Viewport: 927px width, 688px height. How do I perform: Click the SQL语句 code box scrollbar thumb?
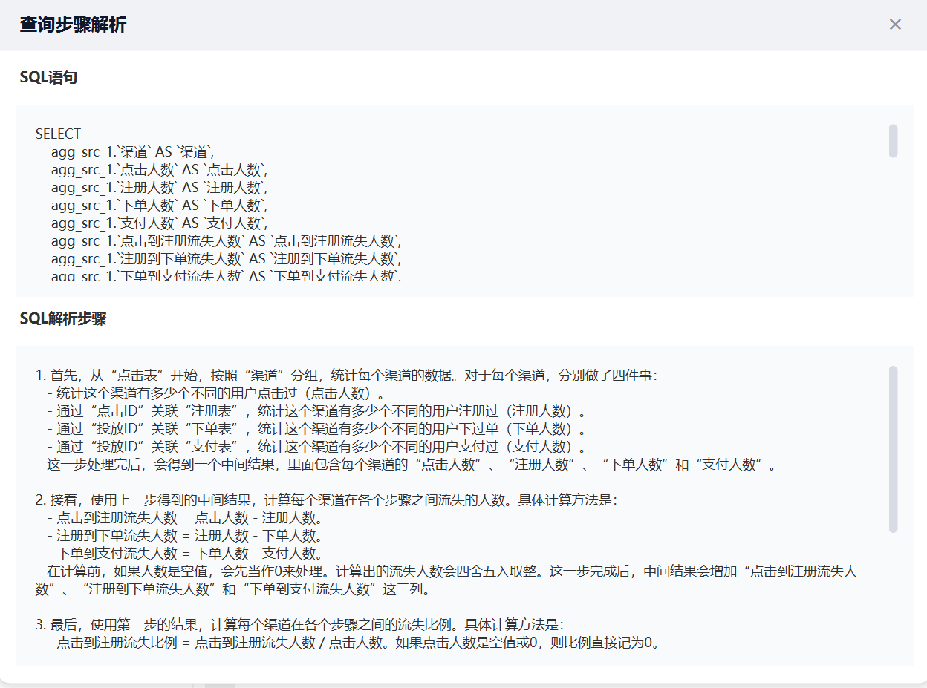[893, 141]
